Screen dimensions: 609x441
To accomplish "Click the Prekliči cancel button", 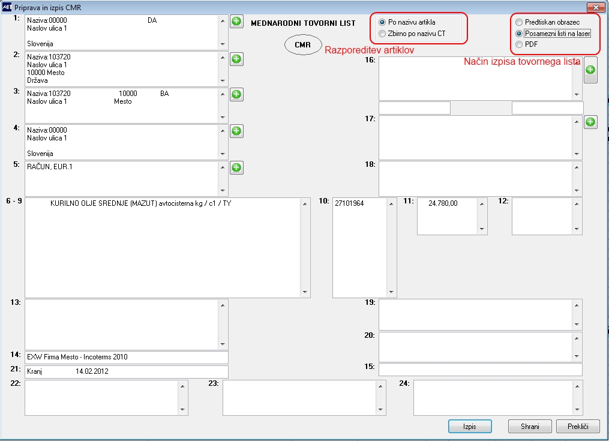I will pyautogui.click(x=578, y=426).
